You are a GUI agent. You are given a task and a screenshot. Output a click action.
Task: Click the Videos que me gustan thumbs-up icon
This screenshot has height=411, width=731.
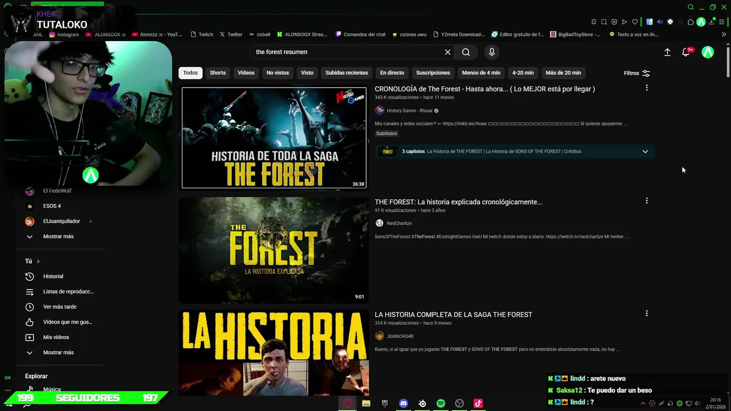(30, 322)
